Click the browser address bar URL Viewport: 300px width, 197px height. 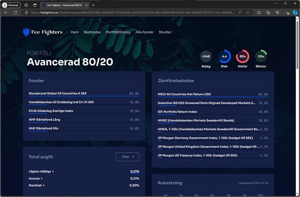click(x=130, y=13)
